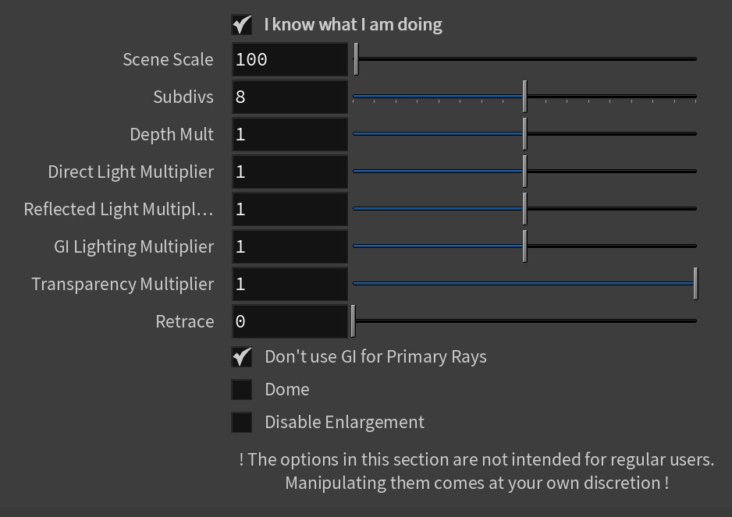Disable 'Don't use GI for Primary Rays' checkbox

coord(242,357)
